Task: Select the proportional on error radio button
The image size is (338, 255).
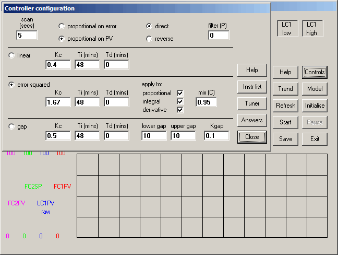Action: pyautogui.click(x=62, y=26)
